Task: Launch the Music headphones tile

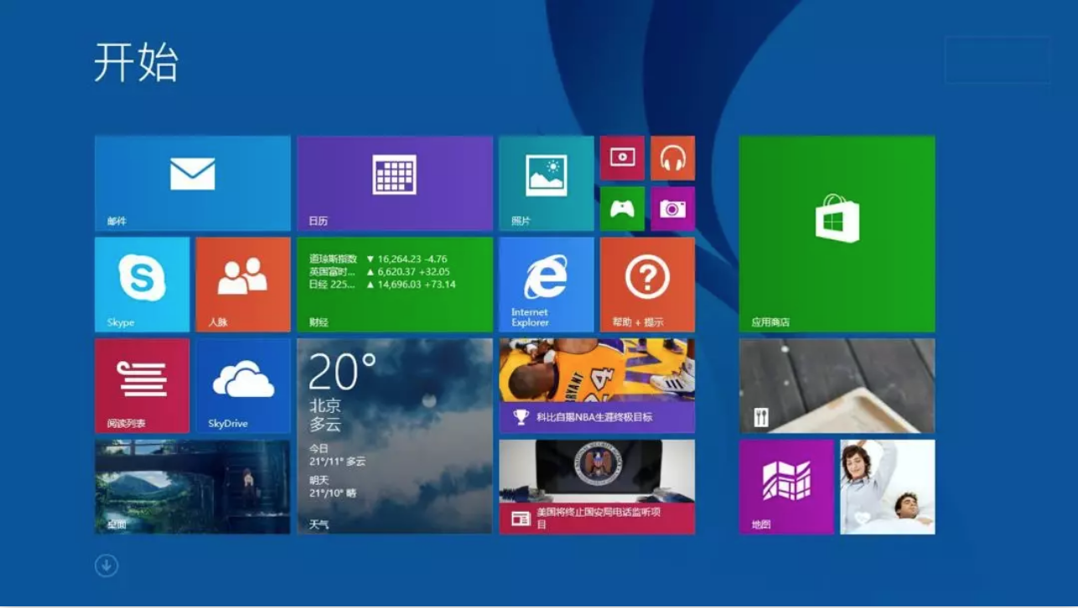Action: click(673, 158)
